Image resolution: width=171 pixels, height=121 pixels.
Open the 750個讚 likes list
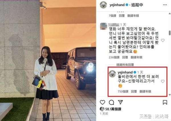(x=123, y=91)
